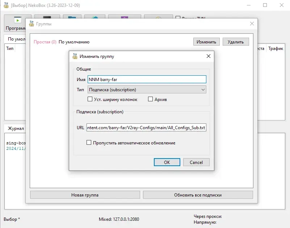This screenshot has width=290, height=228.
Task: Create a group via Новая группа button
Action: click(x=85, y=195)
